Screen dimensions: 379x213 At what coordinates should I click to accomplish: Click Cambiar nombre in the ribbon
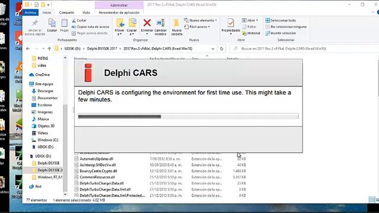pos(160,27)
